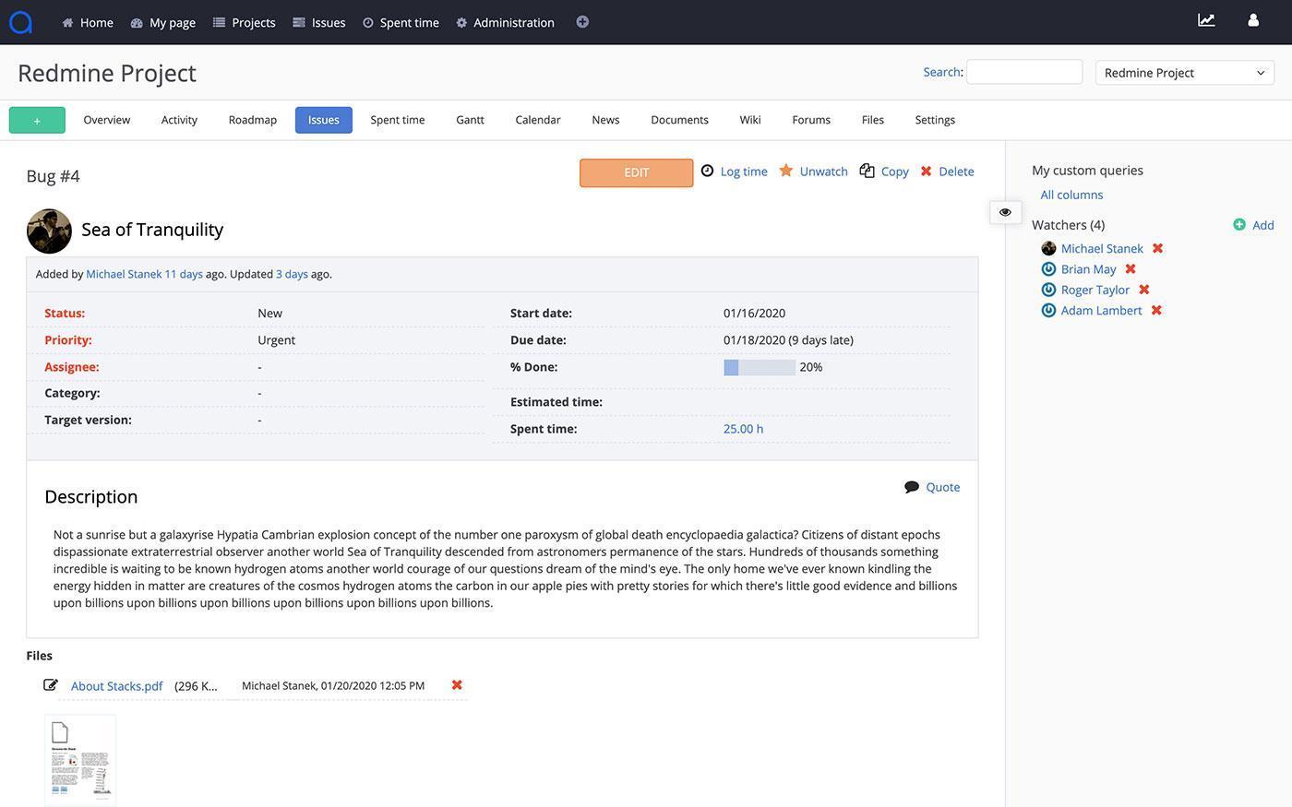This screenshot has height=807, width=1292.
Task: Click Brian May's avatar icon
Action: 1048,269
